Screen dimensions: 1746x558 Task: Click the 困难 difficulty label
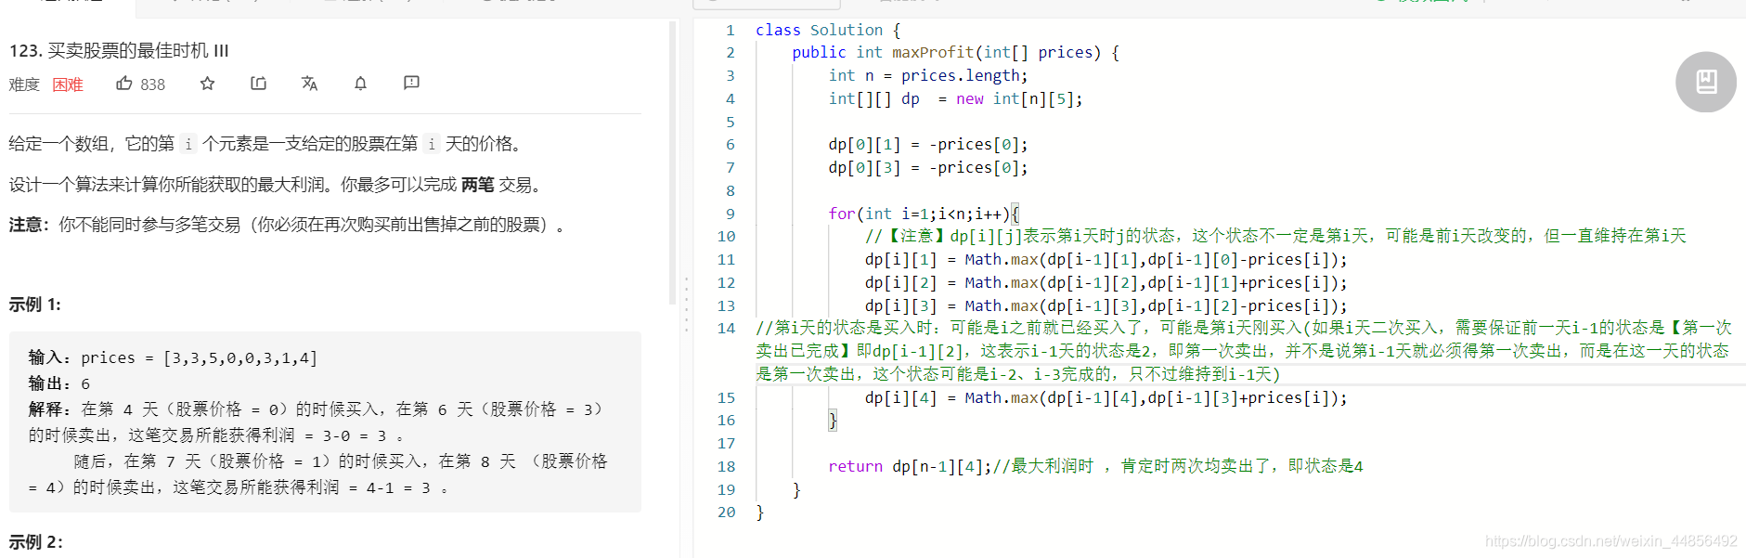(68, 84)
